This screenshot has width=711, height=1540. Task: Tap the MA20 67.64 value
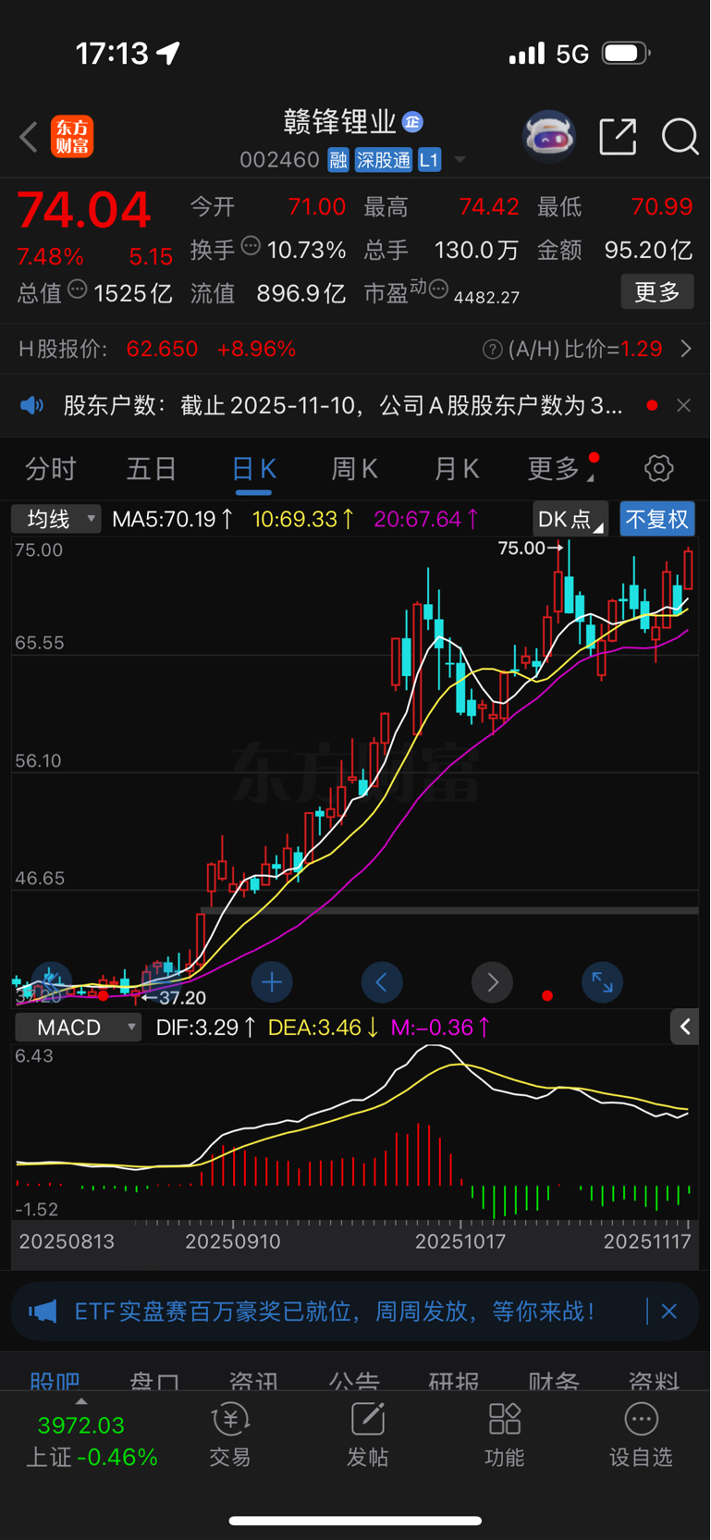[x=426, y=519]
